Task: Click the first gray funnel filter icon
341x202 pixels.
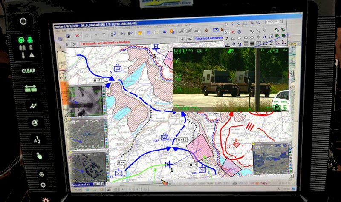Action: coord(96,35)
